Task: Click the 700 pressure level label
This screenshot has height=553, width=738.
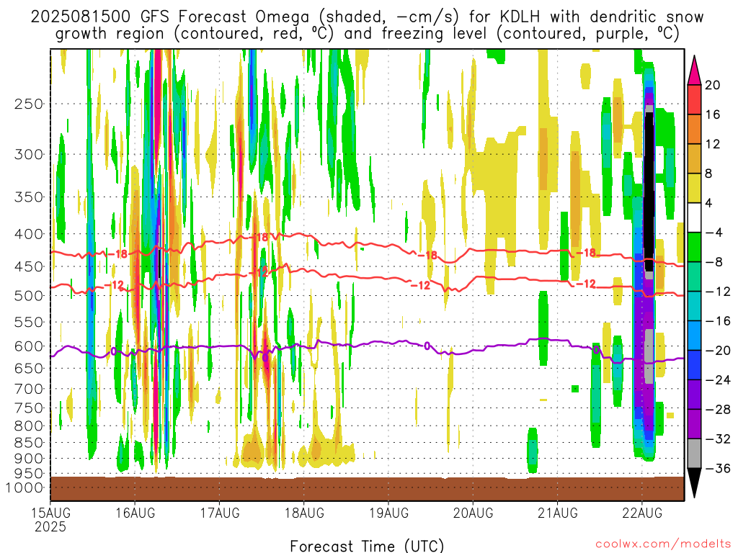Action: (x=29, y=389)
